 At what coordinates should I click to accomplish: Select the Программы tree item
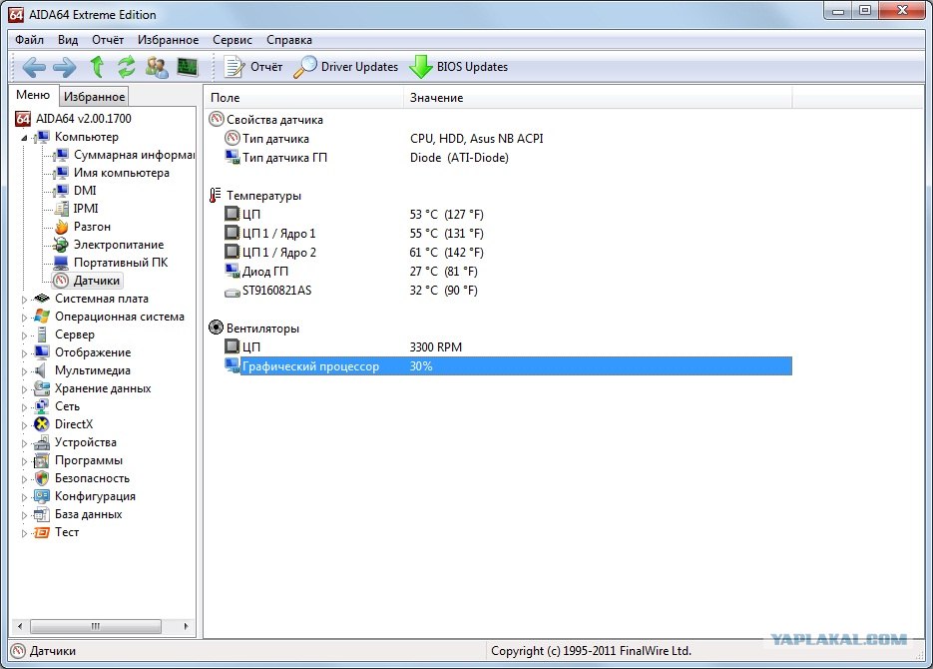(89, 460)
